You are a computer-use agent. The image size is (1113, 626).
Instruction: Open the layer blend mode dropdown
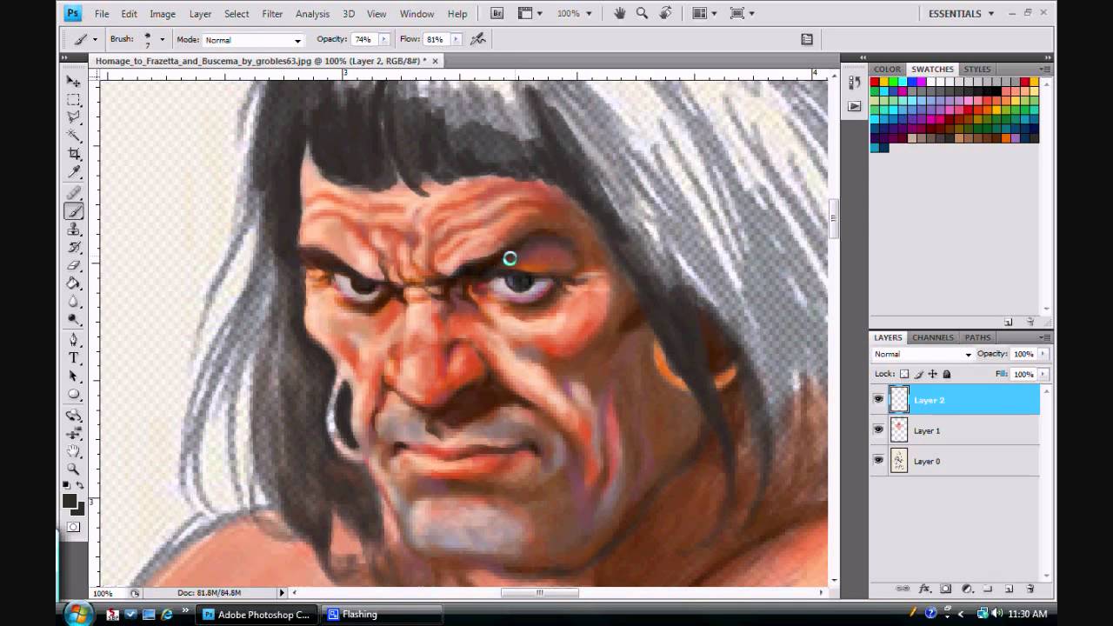point(922,355)
